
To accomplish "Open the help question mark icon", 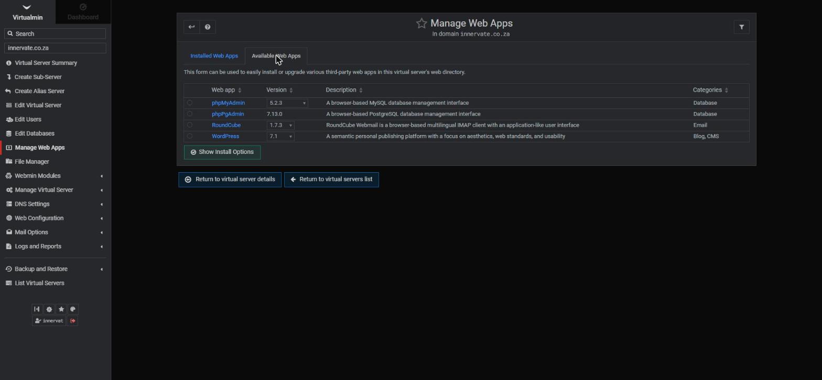I will 208,27.
